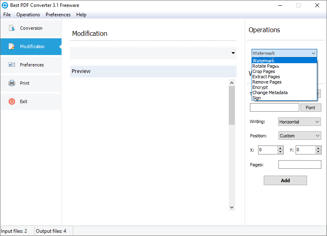Close the Best PDF Converter window

(317, 5)
